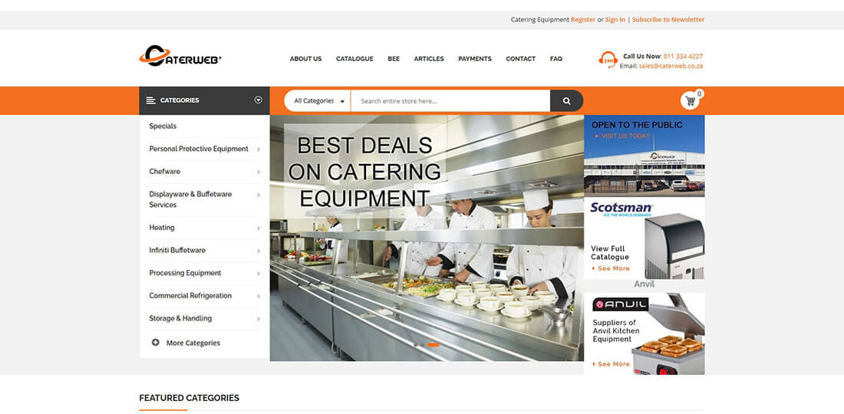Viewport: 844px width, 414px height.
Task: Select the Personal Protective Equipment category
Action: (x=199, y=149)
